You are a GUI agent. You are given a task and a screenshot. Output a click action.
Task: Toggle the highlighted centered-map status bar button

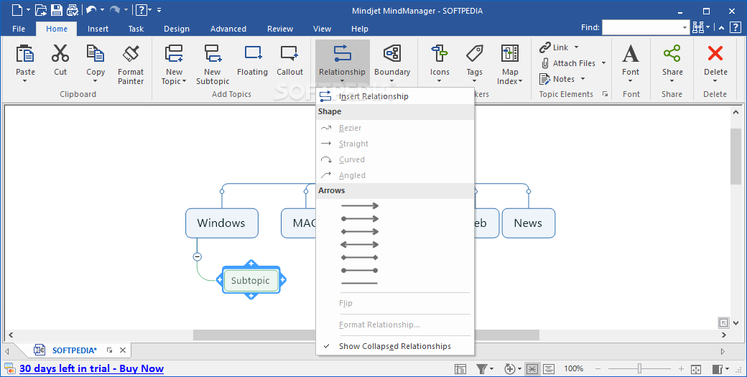click(532, 369)
